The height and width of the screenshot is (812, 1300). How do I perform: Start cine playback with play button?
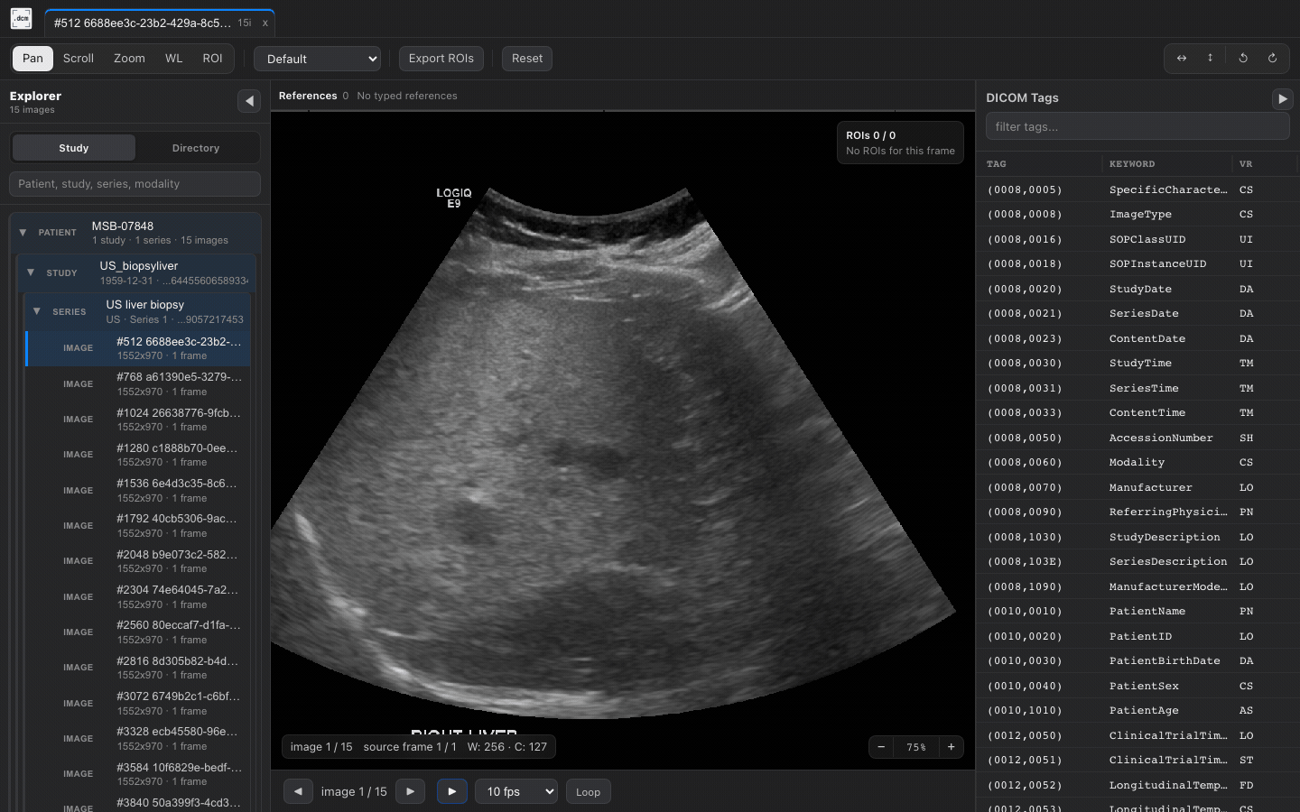click(452, 791)
